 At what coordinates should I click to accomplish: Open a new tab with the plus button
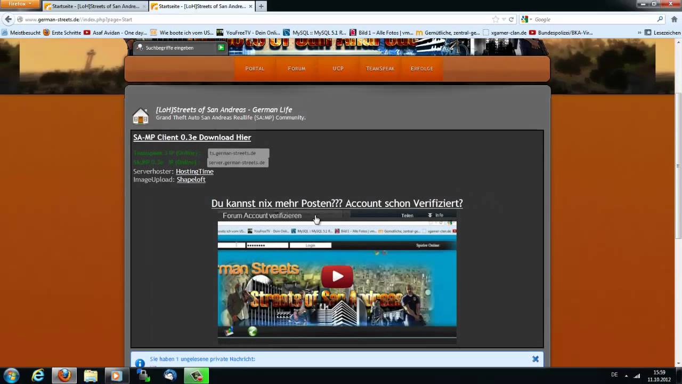click(x=261, y=6)
